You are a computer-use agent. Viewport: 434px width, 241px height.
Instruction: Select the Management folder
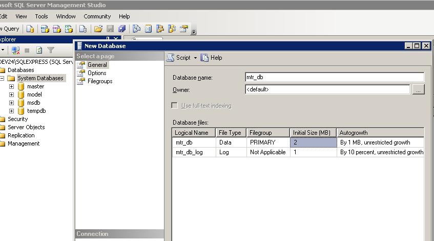click(24, 143)
